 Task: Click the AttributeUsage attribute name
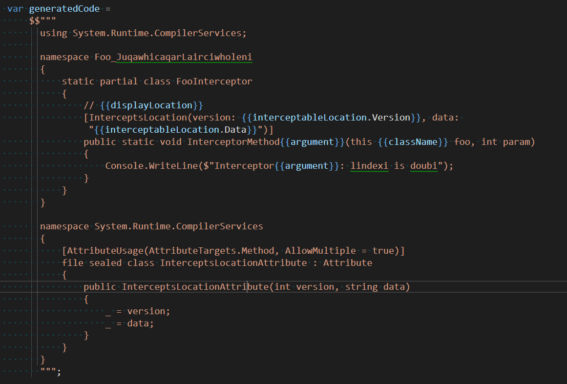point(105,251)
